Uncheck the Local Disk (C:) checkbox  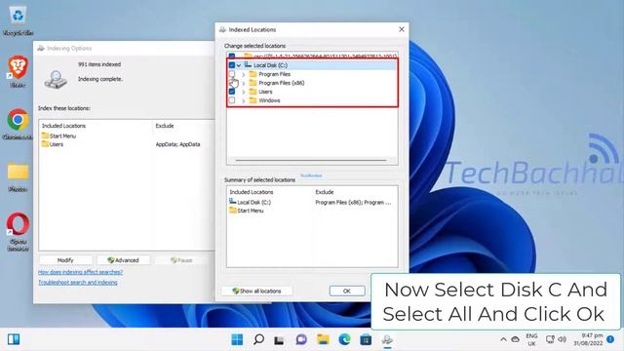pos(232,65)
